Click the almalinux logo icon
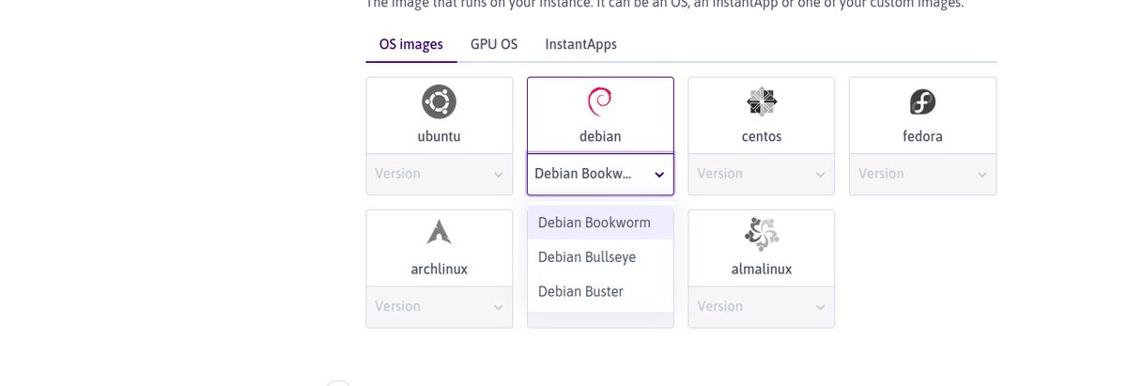 click(x=761, y=233)
